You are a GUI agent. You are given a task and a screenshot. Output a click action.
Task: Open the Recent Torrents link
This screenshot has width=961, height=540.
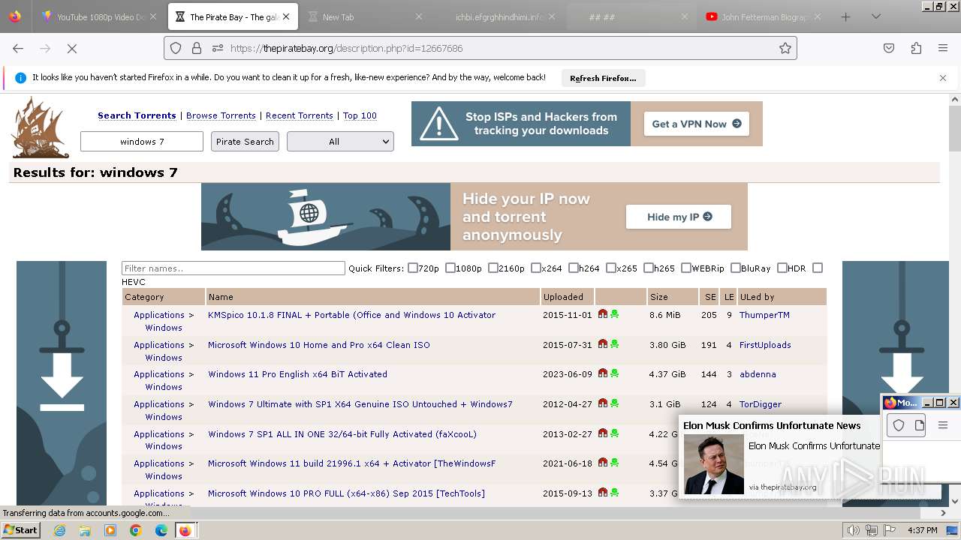pos(300,115)
